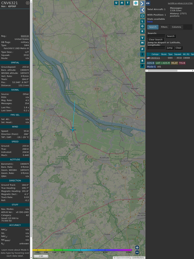Close the CNV6321 aircraft info panel
Image resolution: width=194 pixels, height=259 pixels.
point(28,3)
